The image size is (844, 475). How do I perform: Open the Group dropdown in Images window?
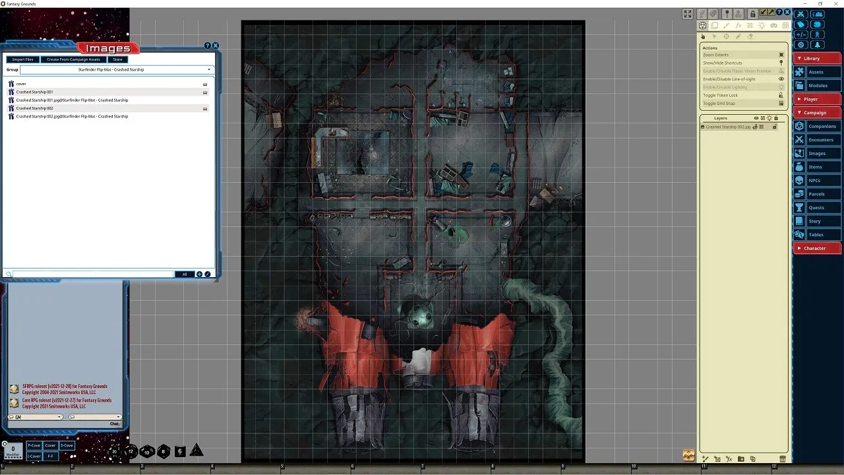[x=116, y=70]
